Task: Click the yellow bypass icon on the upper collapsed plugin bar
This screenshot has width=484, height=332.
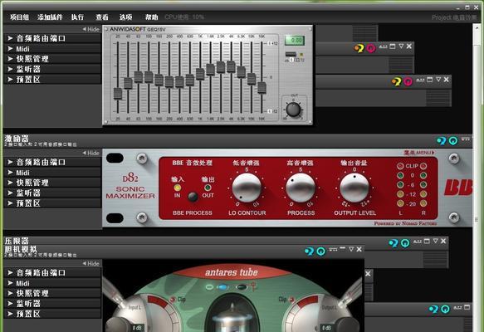Action: (359, 48)
